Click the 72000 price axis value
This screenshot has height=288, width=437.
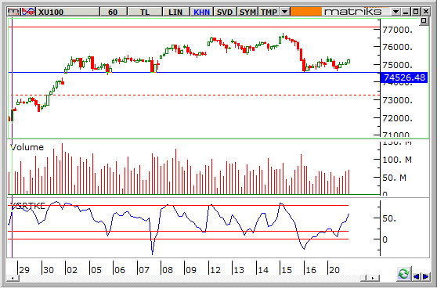[398, 118]
